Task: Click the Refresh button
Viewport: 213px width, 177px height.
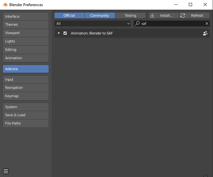Action: click(x=194, y=15)
